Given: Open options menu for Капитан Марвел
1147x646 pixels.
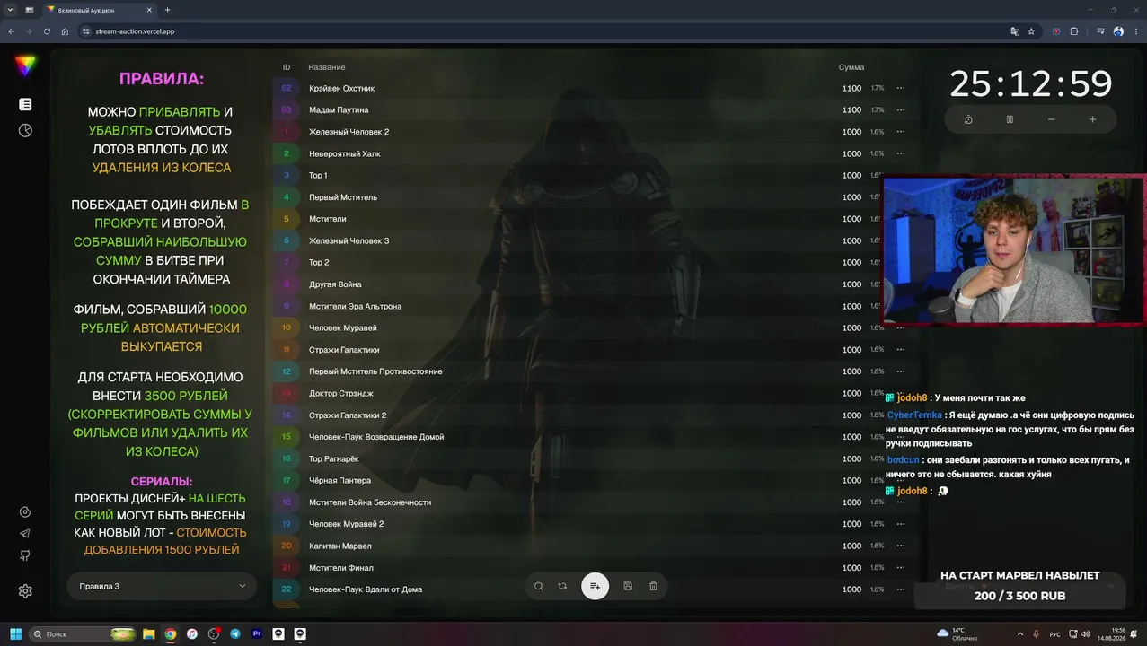Looking at the screenshot, I should (901, 546).
